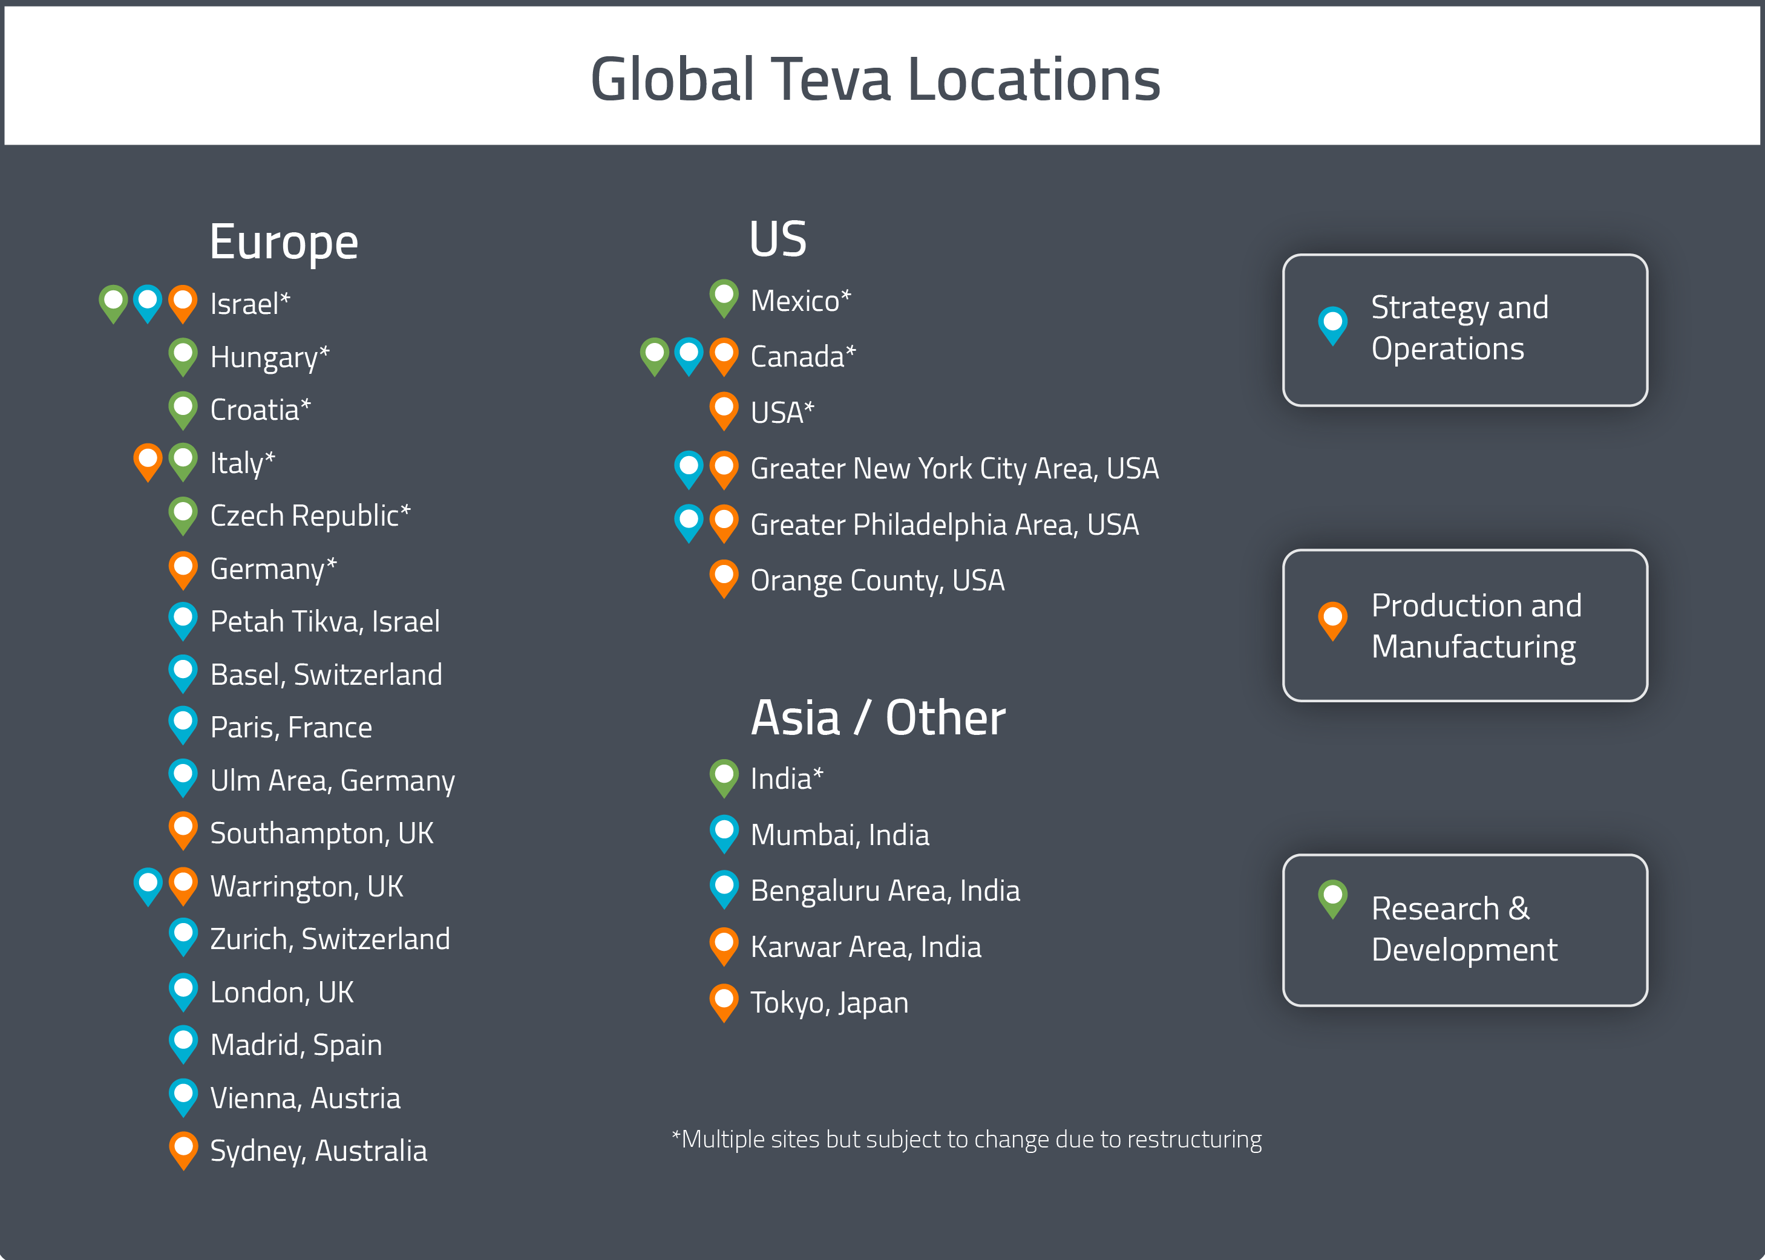Click the Research & Development legend label
Screen dimensions: 1765x1260
pos(1464,929)
